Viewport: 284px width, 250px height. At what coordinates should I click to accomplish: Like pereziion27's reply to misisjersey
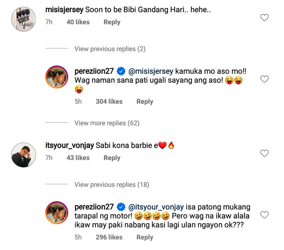point(264,79)
